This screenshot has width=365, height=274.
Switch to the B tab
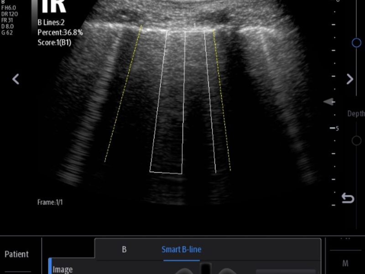pos(124,249)
